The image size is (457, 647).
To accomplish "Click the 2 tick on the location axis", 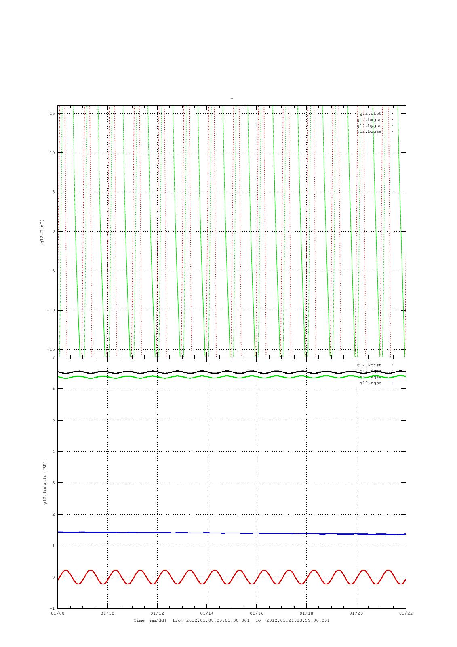I will [53, 514].
